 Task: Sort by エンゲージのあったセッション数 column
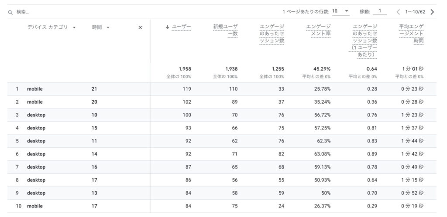point(272,34)
